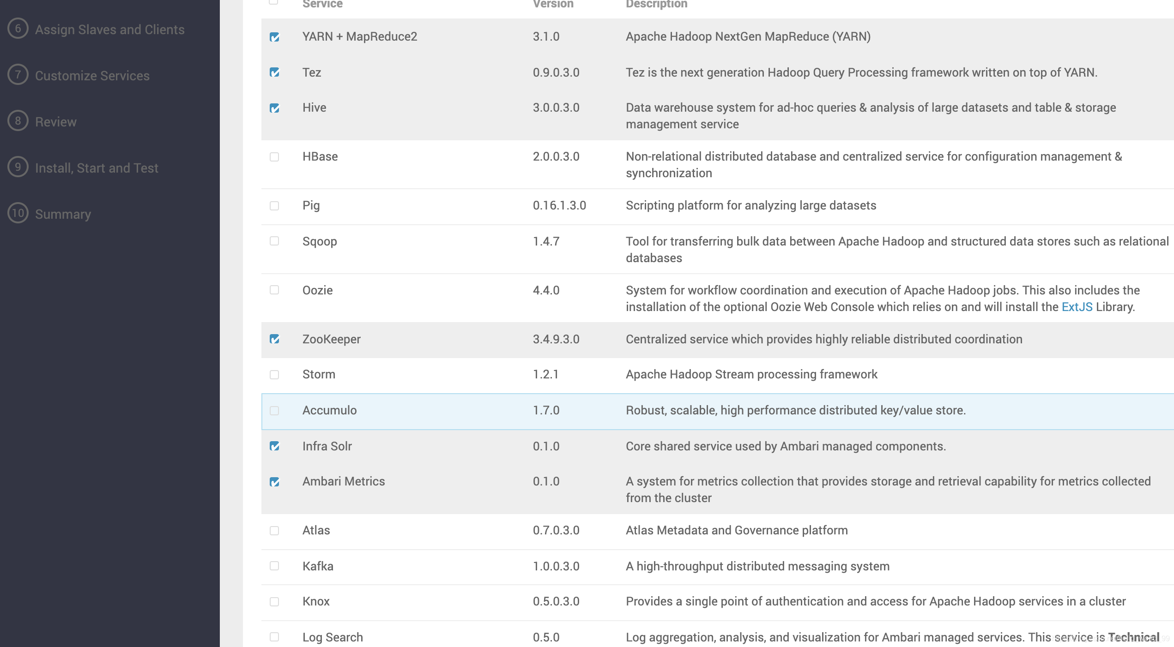Open the Summary wizard step
1174x647 pixels.
click(63, 214)
